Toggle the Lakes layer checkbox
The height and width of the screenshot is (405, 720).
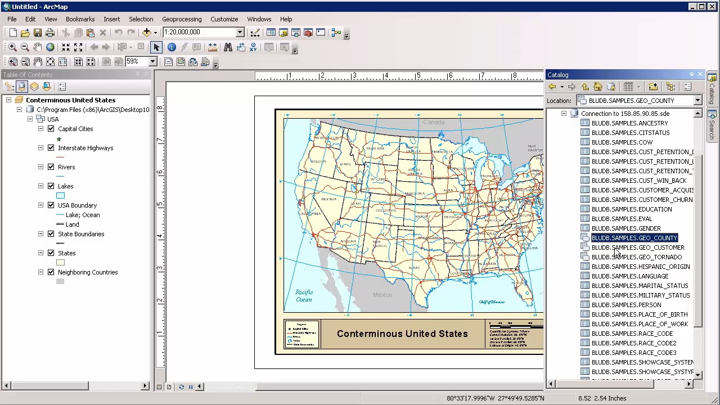pyautogui.click(x=51, y=186)
